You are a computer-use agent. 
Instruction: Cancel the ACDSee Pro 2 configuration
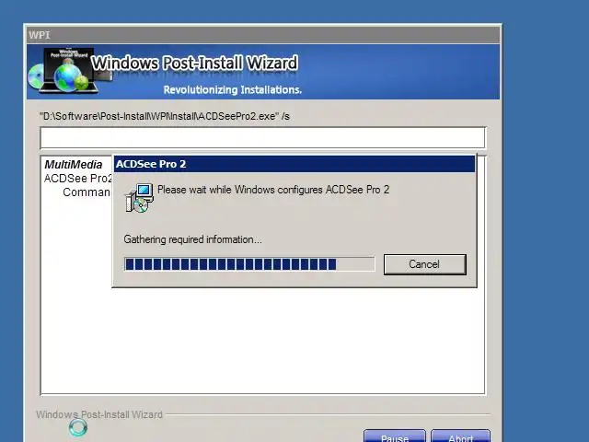(425, 264)
